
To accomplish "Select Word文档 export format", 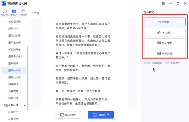I will (165, 43).
